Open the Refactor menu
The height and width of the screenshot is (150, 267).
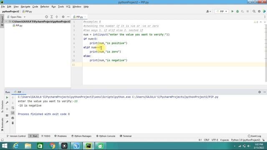click(45, 7)
